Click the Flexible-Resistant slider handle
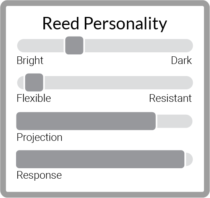The image size is (210, 198). pyautogui.click(x=34, y=82)
